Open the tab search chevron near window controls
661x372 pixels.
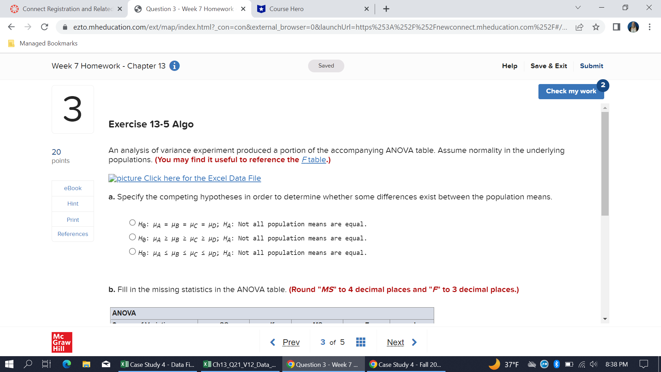[578, 7]
